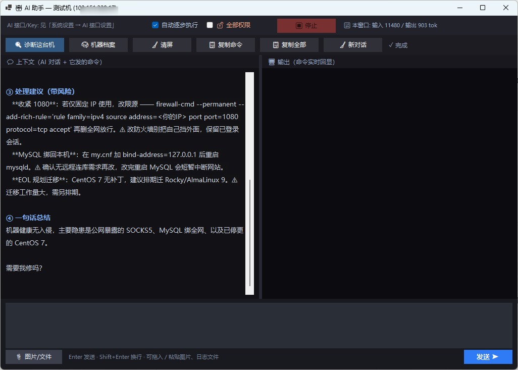Click the empty 输出 command output pane
Screen dimensions: 518x370
click(x=389, y=183)
